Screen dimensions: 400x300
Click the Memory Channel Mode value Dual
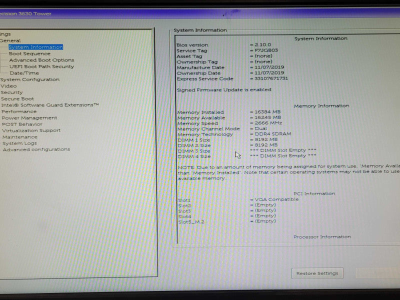260,128
